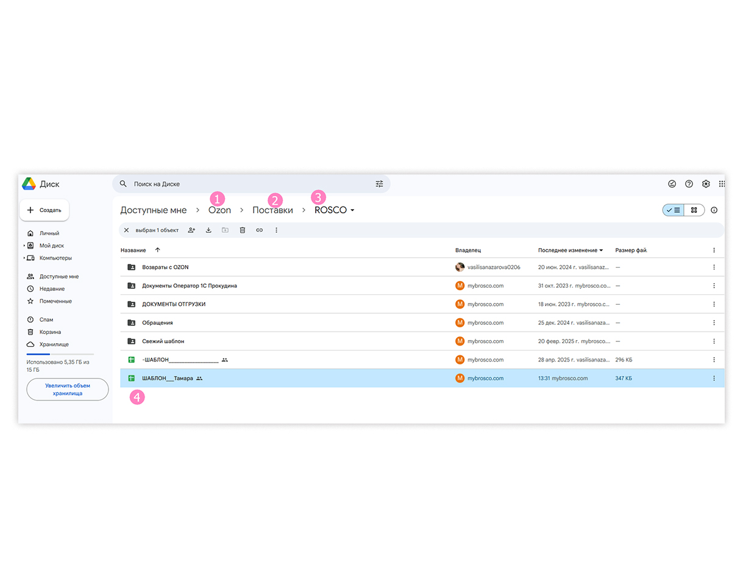Viewport: 743px width, 576px height.
Task: Open more actions for Возвраты с OZON
Action: click(714, 267)
